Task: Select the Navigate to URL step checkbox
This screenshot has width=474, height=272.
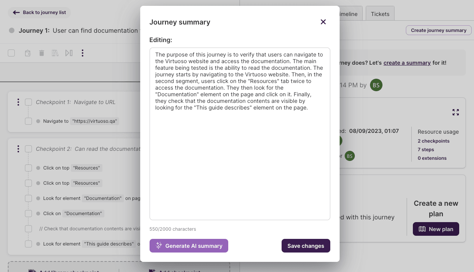Action: pyautogui.click(x=28, y=121)
